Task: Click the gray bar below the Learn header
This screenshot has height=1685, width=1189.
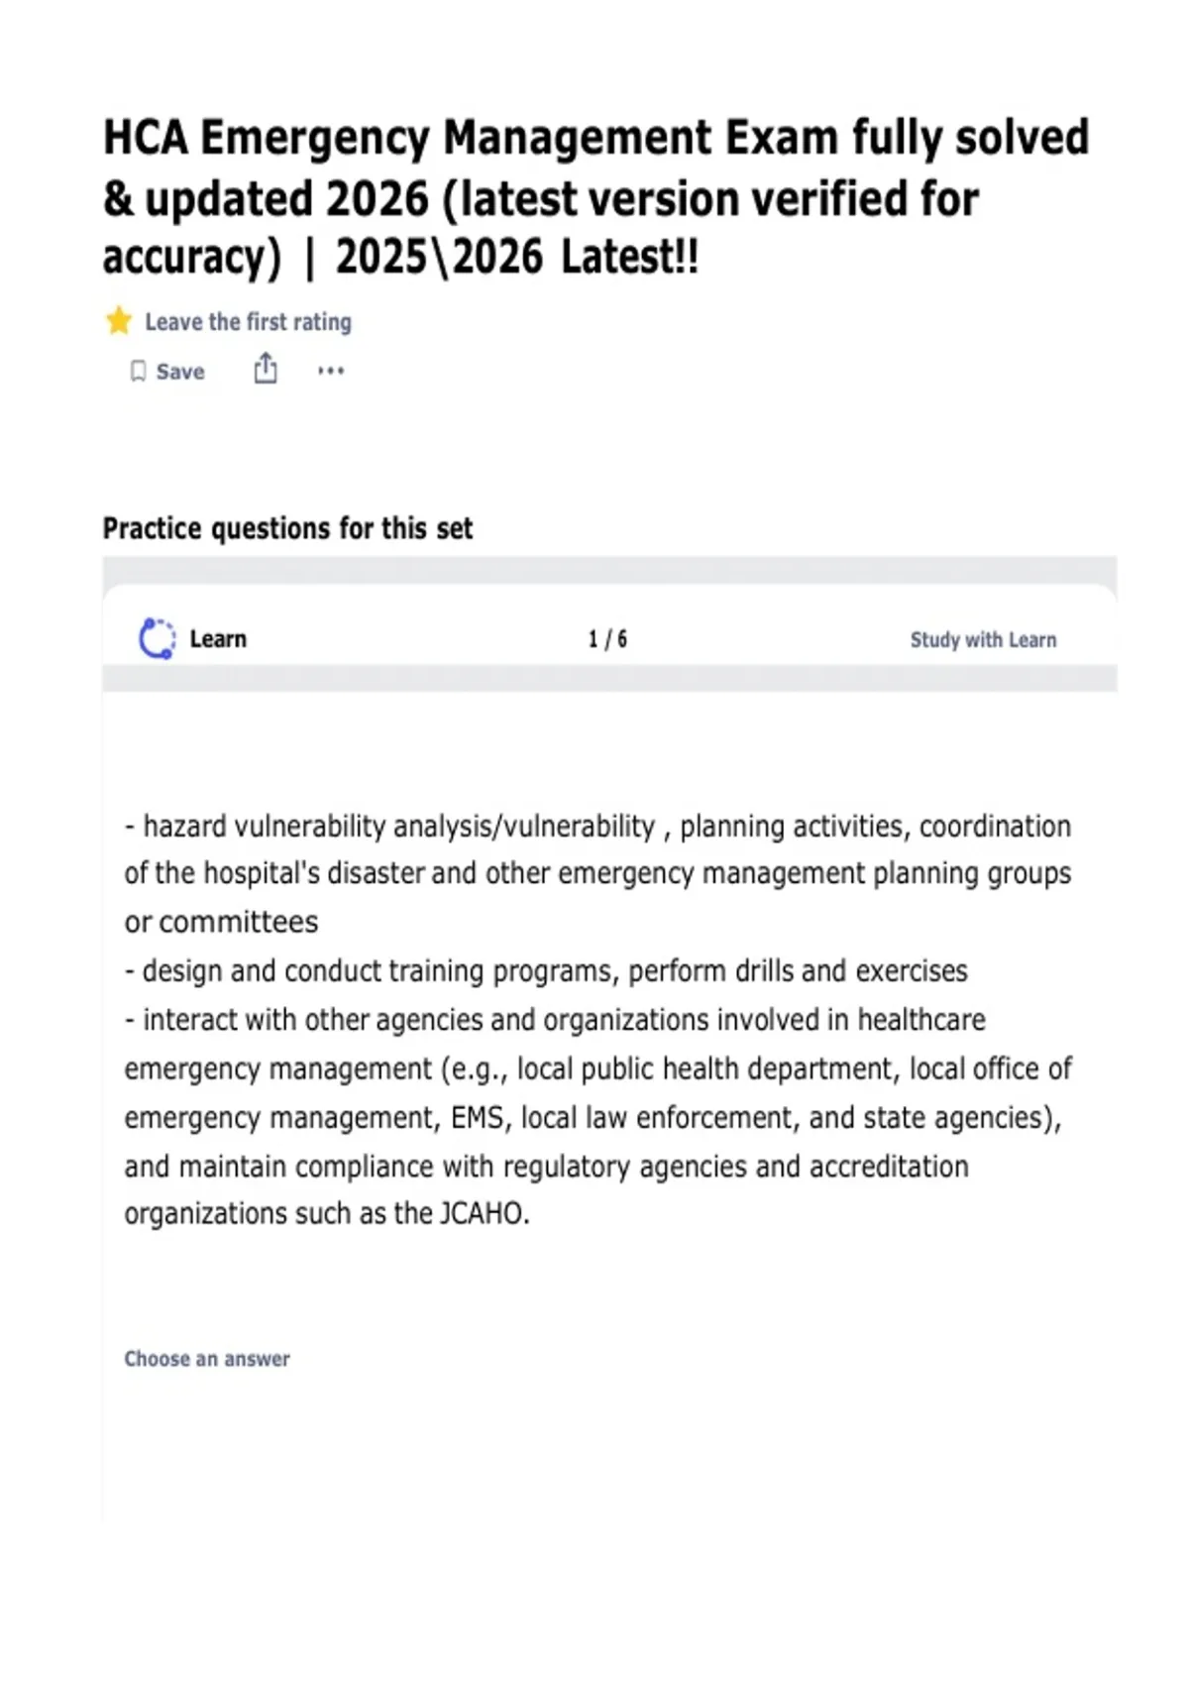Action: click(609, 678)
